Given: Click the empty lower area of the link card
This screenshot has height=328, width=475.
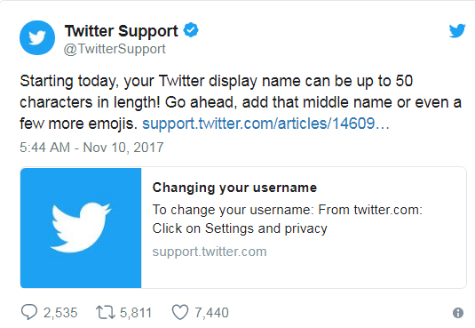Looking at the screenshot, I should (304, 274).
